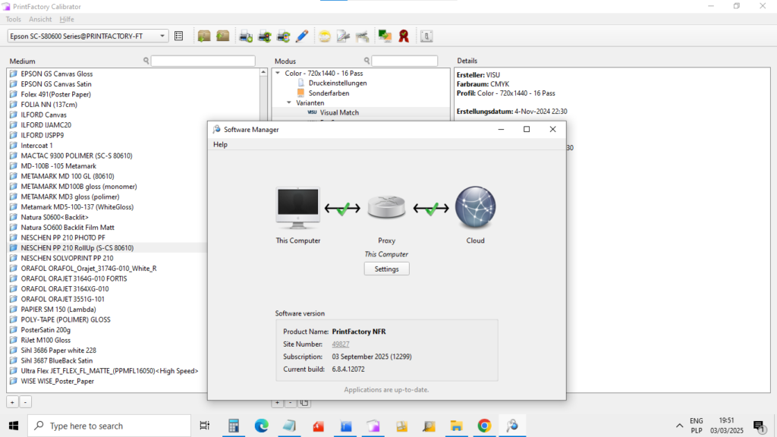Collapse the Varianten expander

[x=288, y=102]
